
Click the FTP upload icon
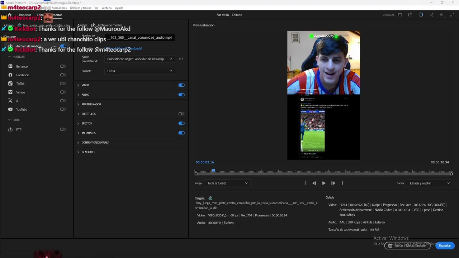pyautogui.click(x=10, y=129)
